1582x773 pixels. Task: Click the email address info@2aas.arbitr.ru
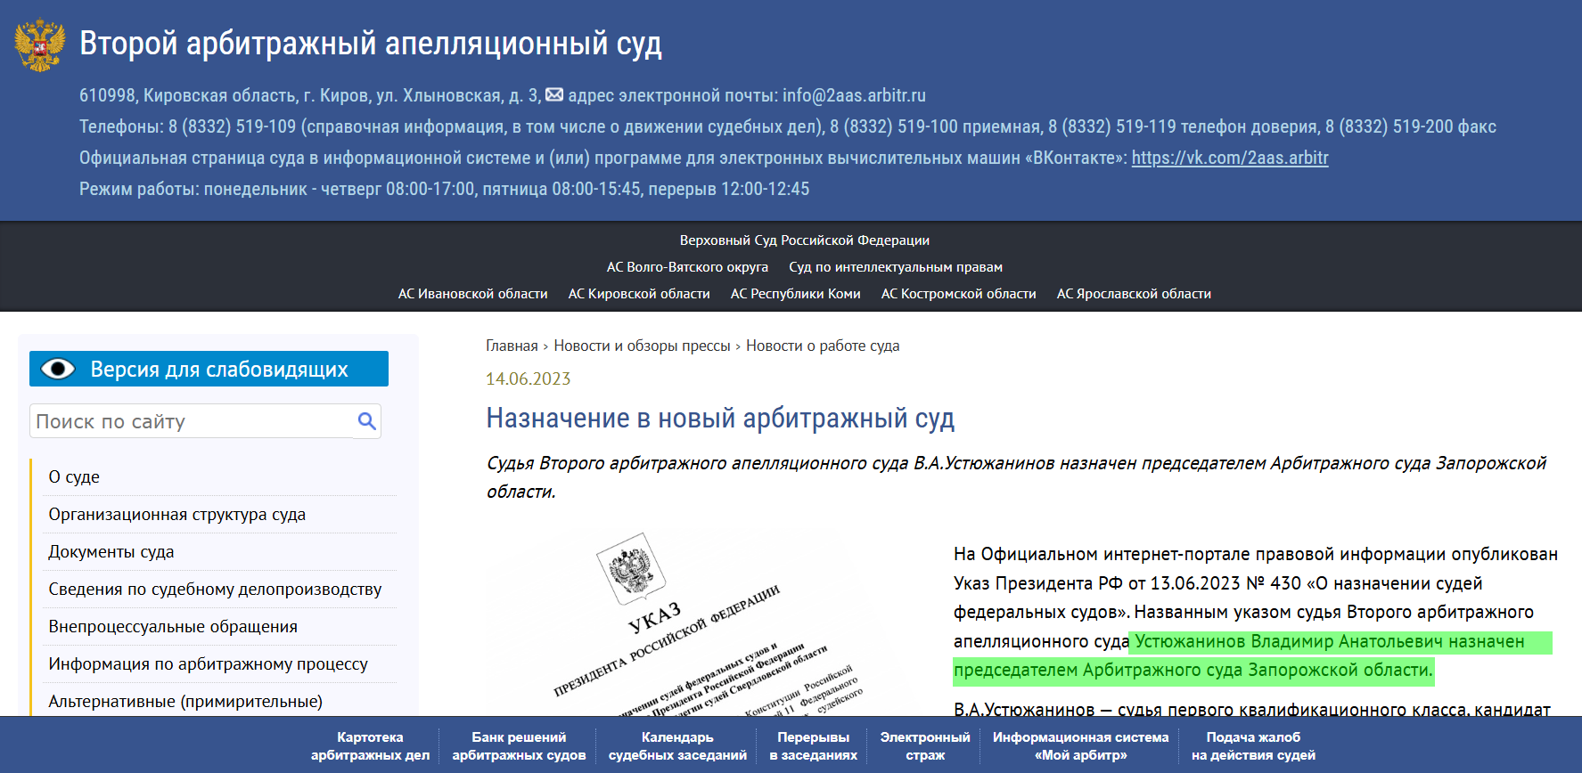point(854,95)
